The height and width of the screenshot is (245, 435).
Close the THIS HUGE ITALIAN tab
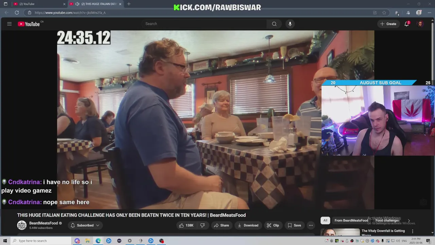[x=120, y=4]
